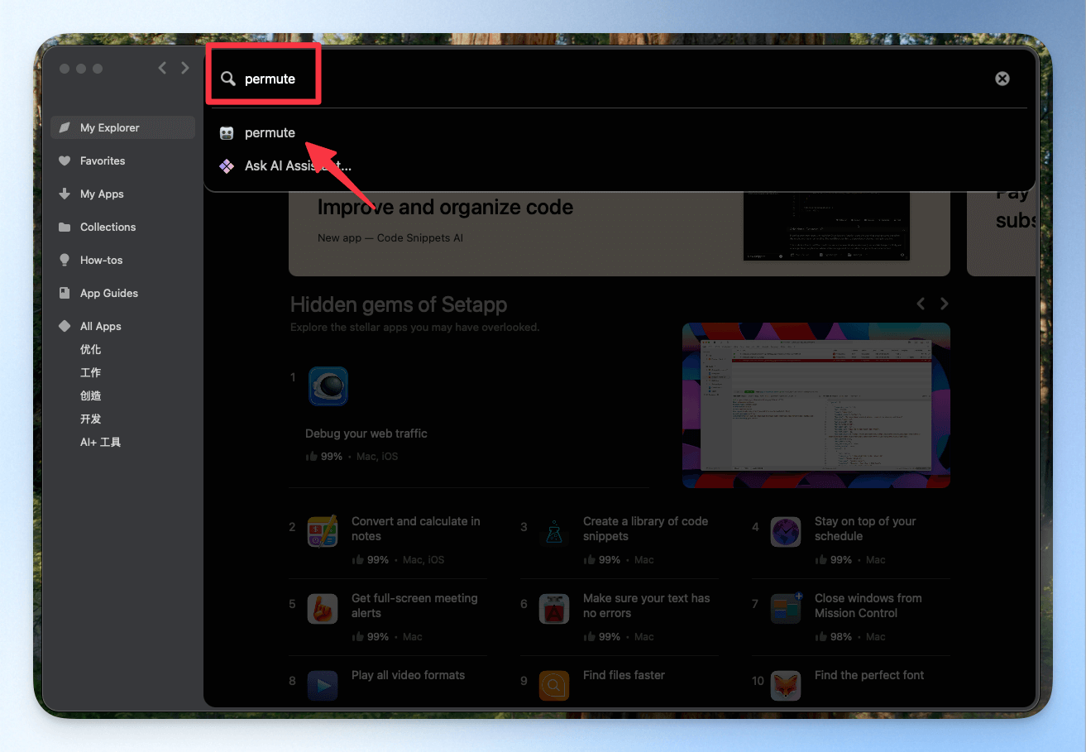Click inside the permute search field

pyautogui.click(x=612, y=79)
